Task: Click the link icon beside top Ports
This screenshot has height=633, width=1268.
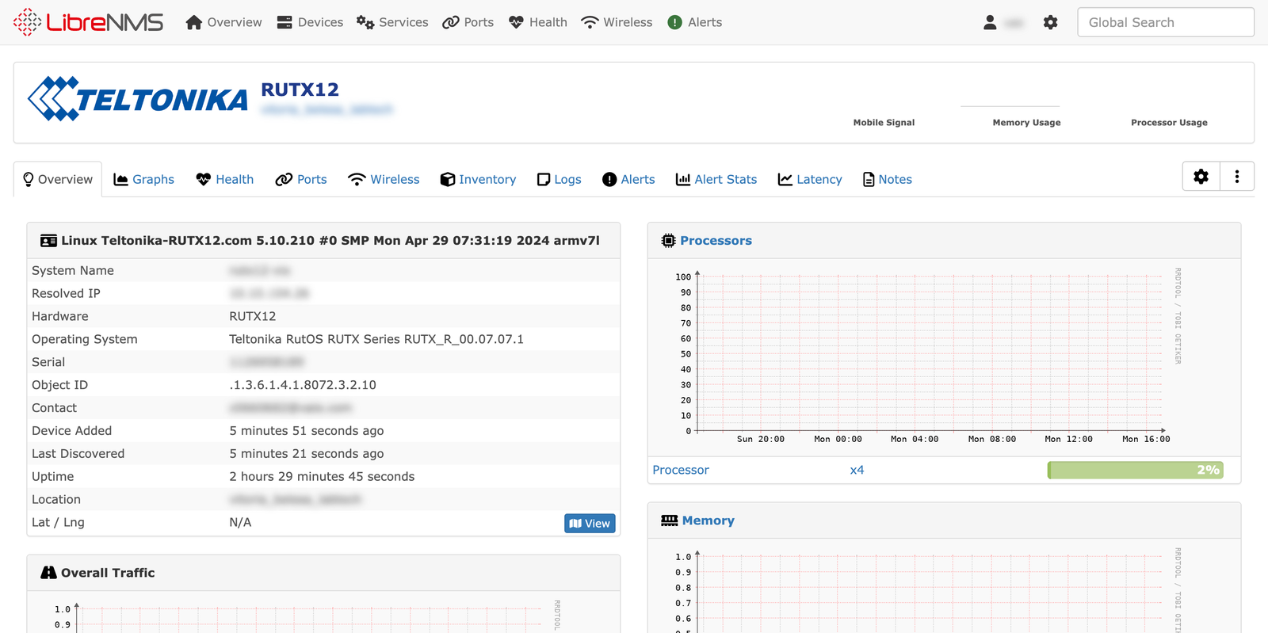Action: click(451, 22)
